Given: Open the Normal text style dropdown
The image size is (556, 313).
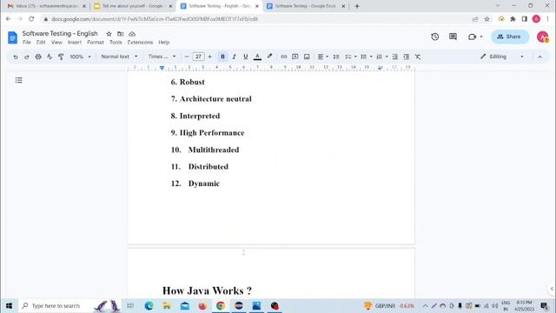Looking at the screenshot, I should 119,57.
